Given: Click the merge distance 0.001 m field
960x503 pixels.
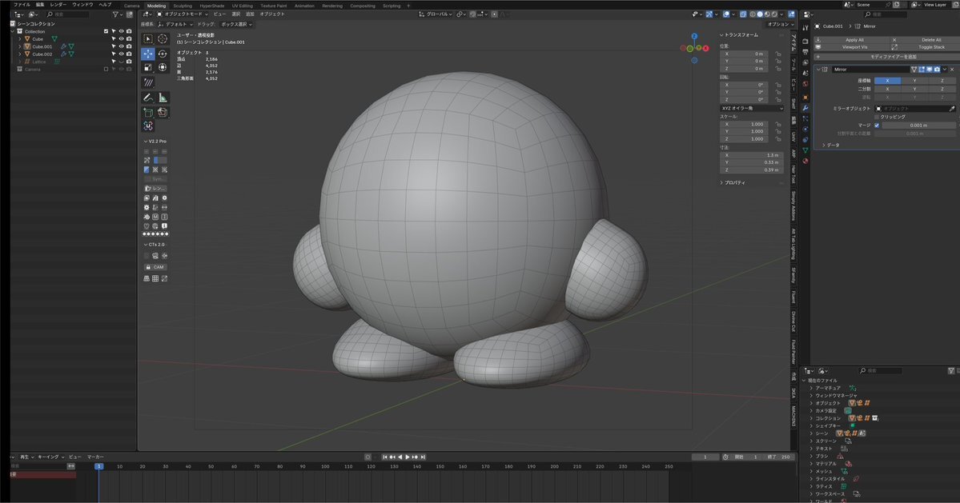Looking at the screenshot, I should pyautogui.click(x=918, y=125).
